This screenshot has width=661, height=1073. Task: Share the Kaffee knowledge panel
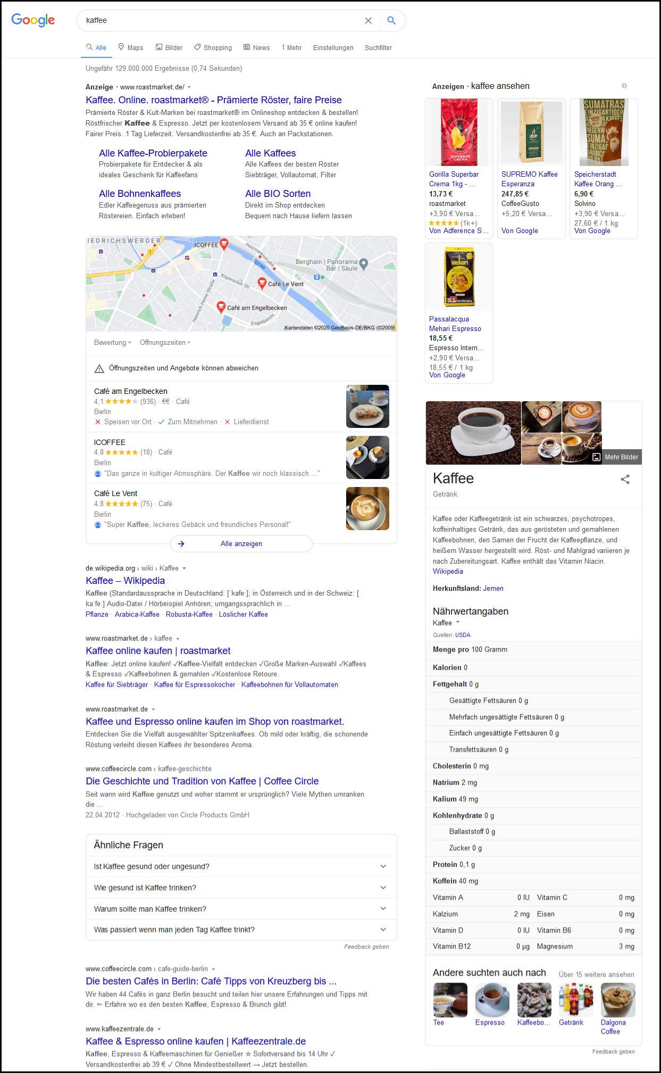click(625, 479)
